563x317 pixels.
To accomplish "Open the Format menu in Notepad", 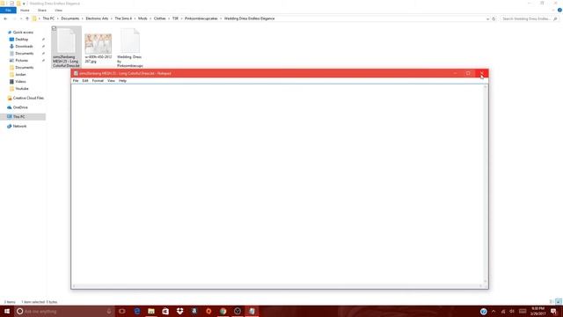I will click(98, 81).
